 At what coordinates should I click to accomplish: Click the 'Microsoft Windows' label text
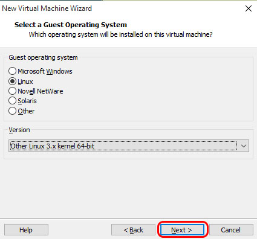click(x=45, y=71)
